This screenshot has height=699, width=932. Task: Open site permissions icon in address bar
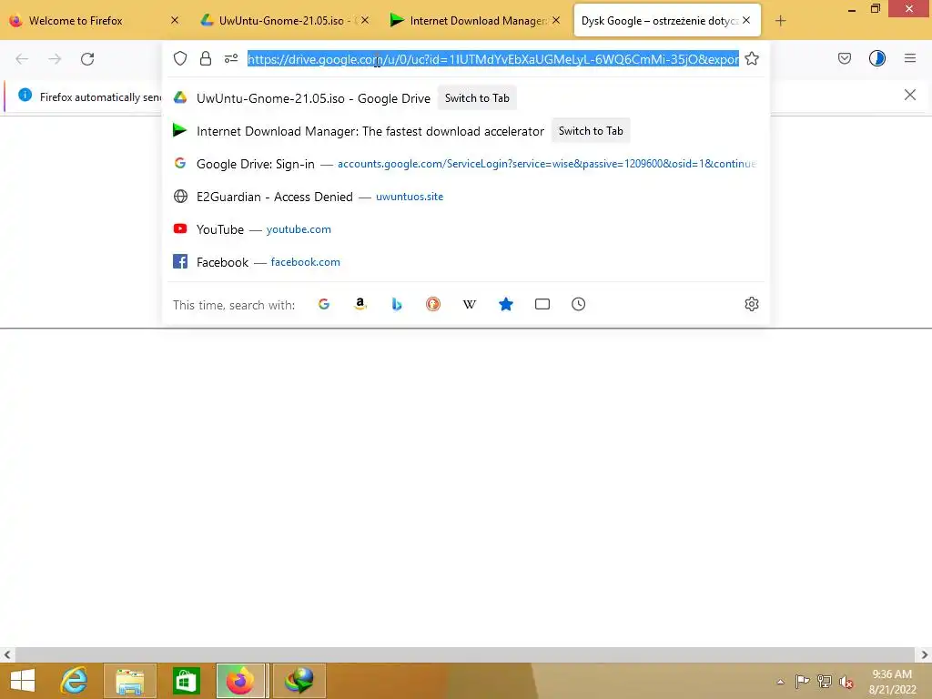(231, 58)
